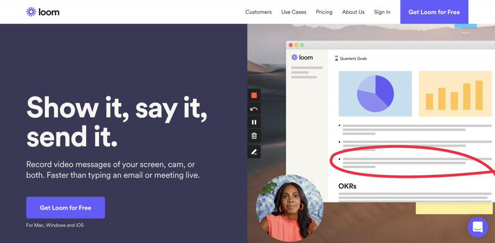
Task: Go to the Pricing page
Action: pos(324,12)
